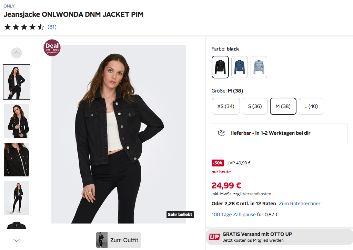The width and height of the screenshot is (353, 250).
Task: Click the -50% discount badge
Action: coord(218,163)
